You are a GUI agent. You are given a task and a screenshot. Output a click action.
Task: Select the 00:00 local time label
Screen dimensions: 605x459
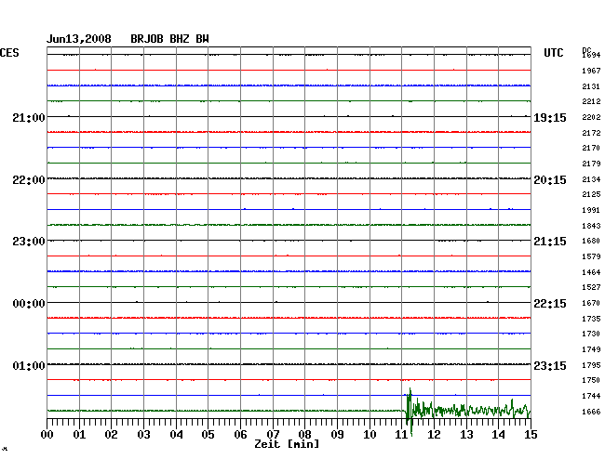point(29,304)
